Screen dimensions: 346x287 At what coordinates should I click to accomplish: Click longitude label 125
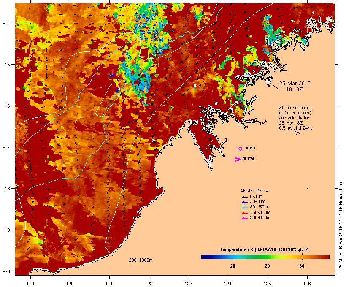pos(268,284)
